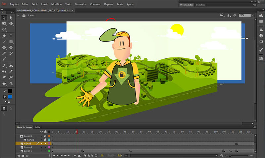Activate the Lasso tool
The image size is (265, 158).
click(4, 30)
